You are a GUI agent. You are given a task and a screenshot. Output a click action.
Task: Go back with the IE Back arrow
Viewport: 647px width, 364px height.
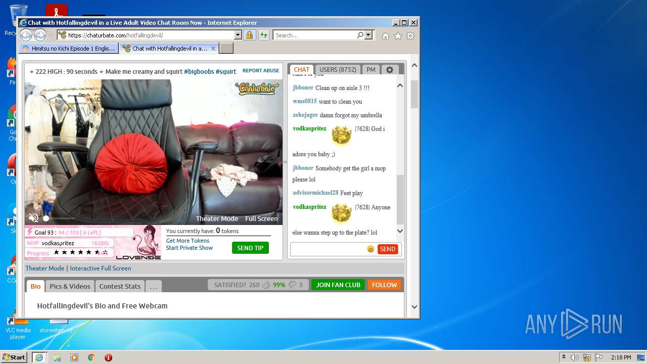click(x=26, y=35)
